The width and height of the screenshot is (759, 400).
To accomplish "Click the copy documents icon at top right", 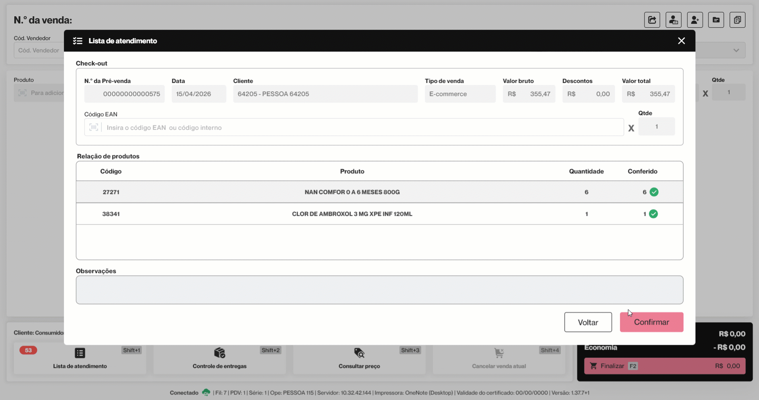I will [x=737, y=20].
